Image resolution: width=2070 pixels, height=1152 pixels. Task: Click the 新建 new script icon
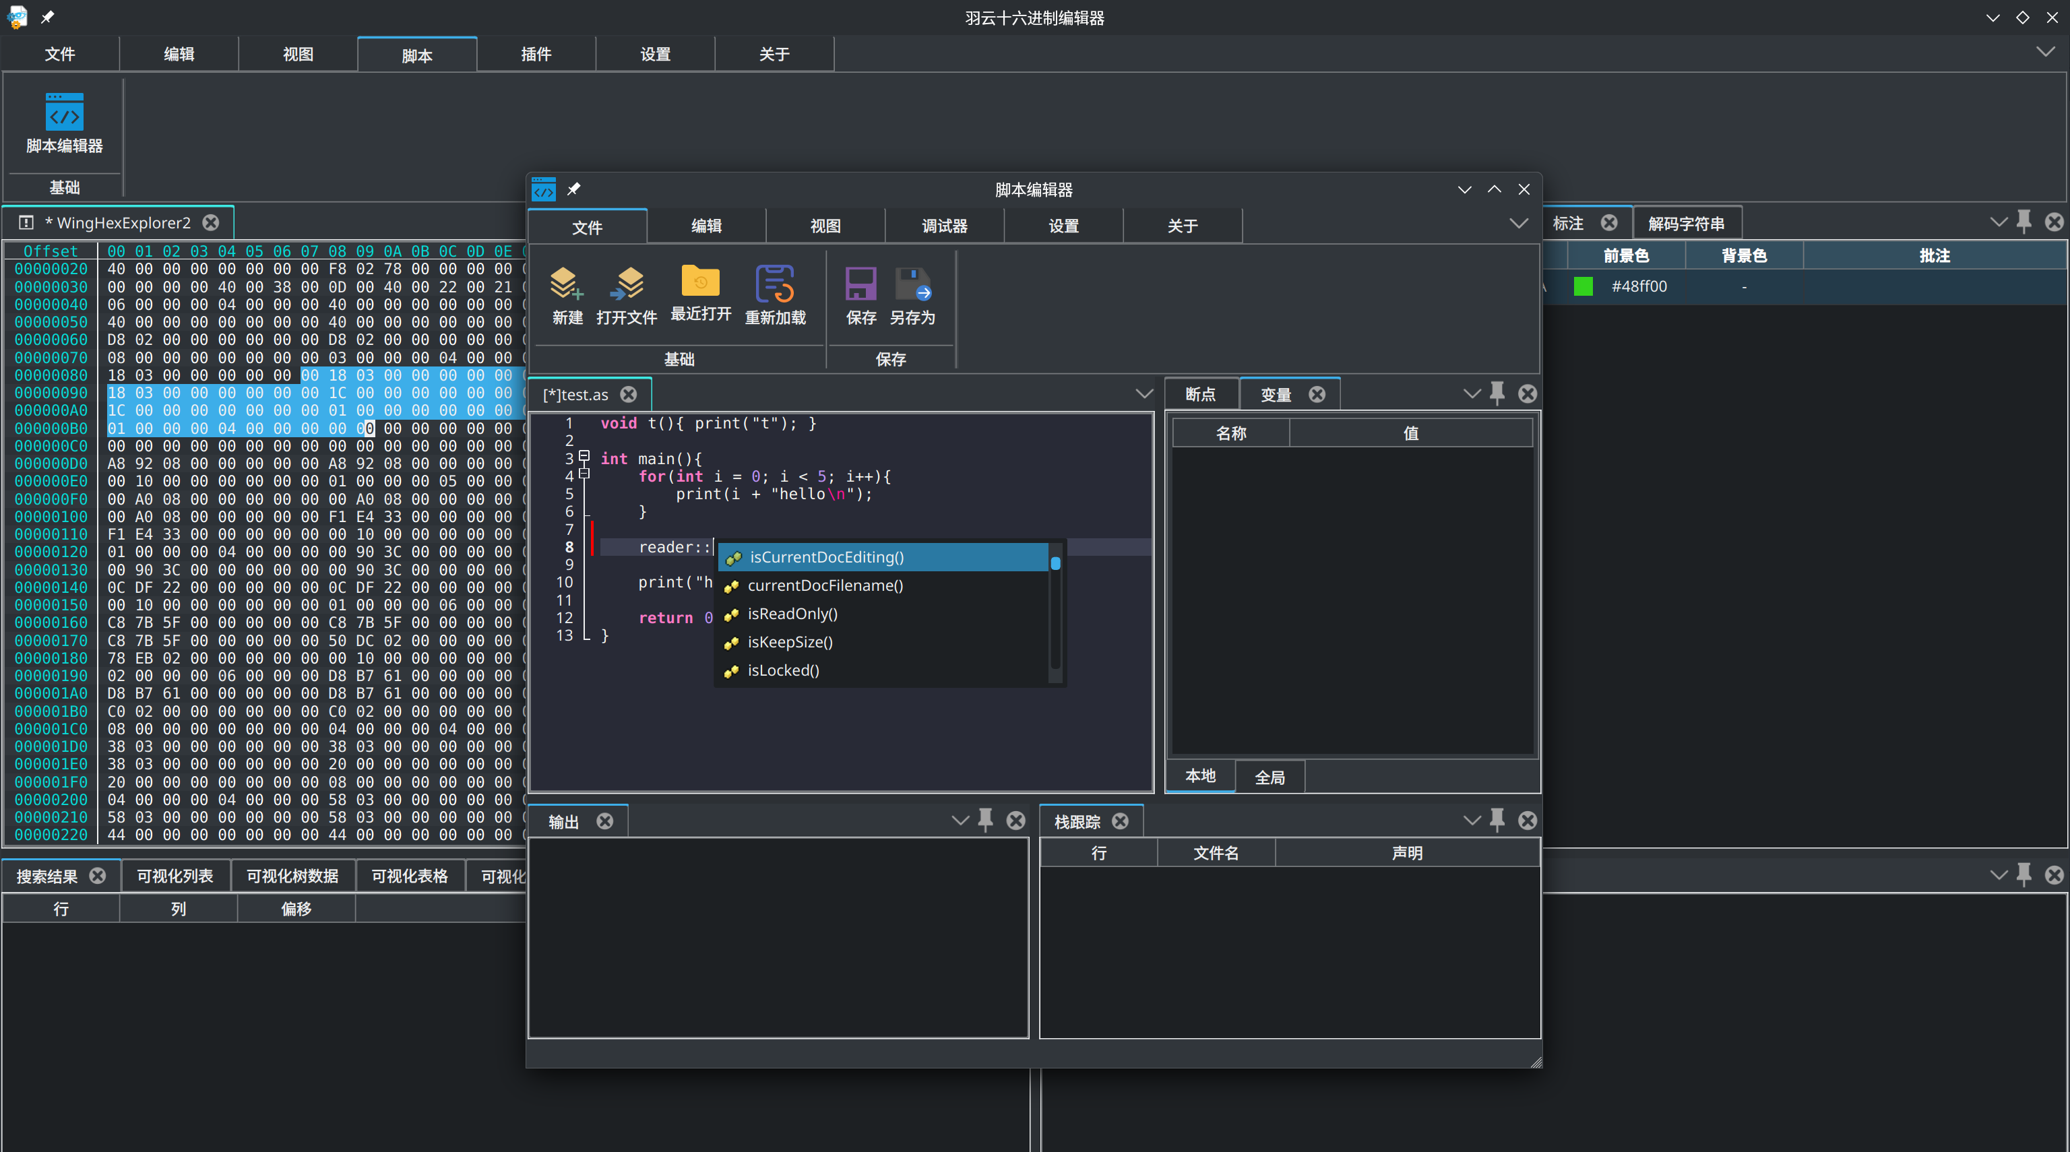click(567, 296)
